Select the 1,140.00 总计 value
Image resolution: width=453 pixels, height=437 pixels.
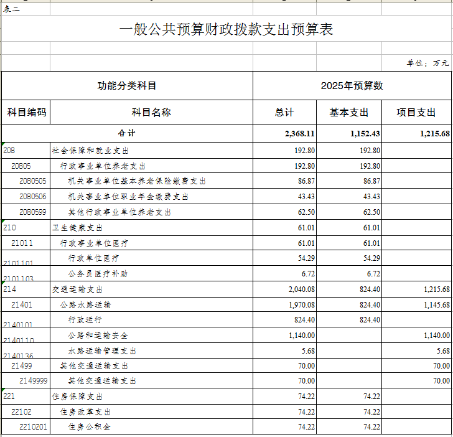tap(284, 336)
